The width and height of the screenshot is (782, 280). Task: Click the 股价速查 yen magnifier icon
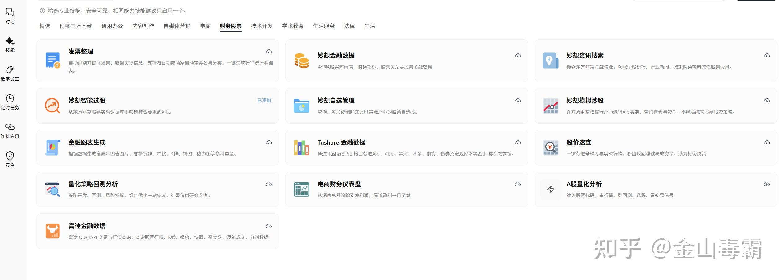coord(550,147)
